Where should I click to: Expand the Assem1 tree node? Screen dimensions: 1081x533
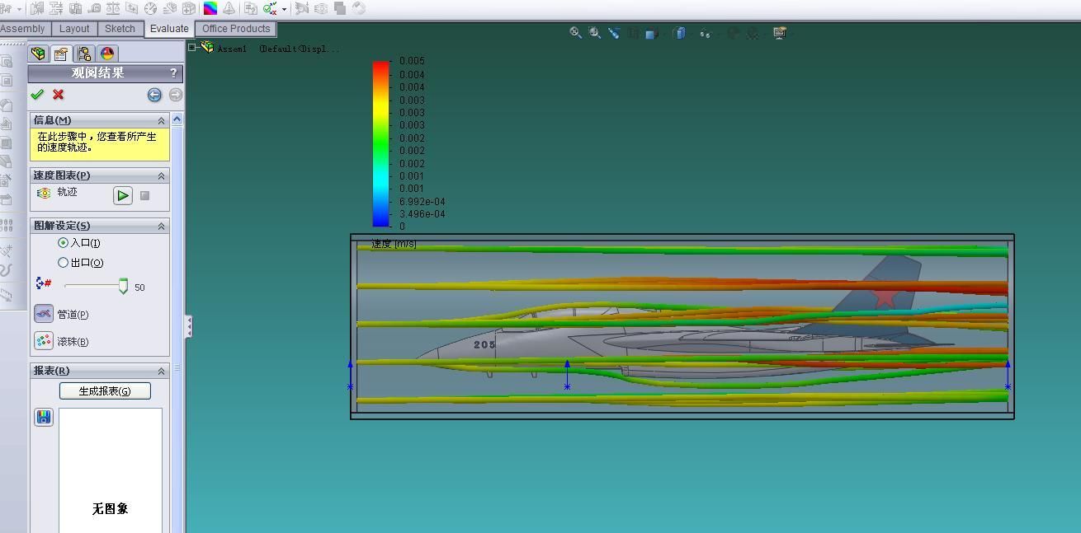click(192, 48)
